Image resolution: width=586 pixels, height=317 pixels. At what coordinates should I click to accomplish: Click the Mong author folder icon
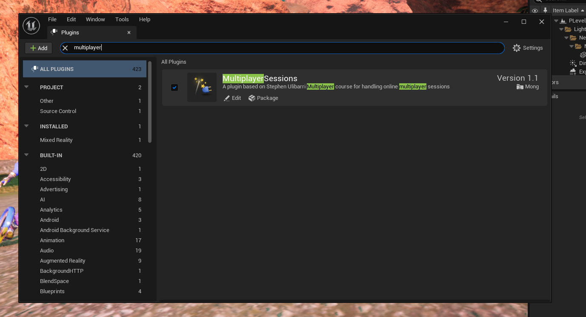(x=520, y=87)
